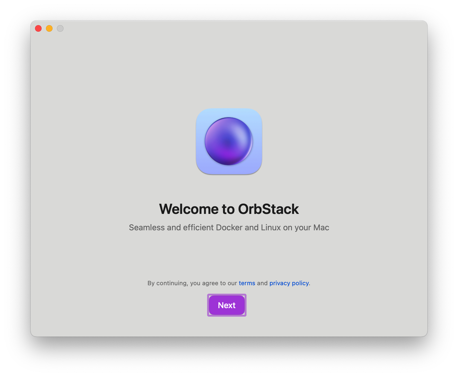Open the terms link
The height and width of the screenshot is (377, 458).
coord(247,283)
